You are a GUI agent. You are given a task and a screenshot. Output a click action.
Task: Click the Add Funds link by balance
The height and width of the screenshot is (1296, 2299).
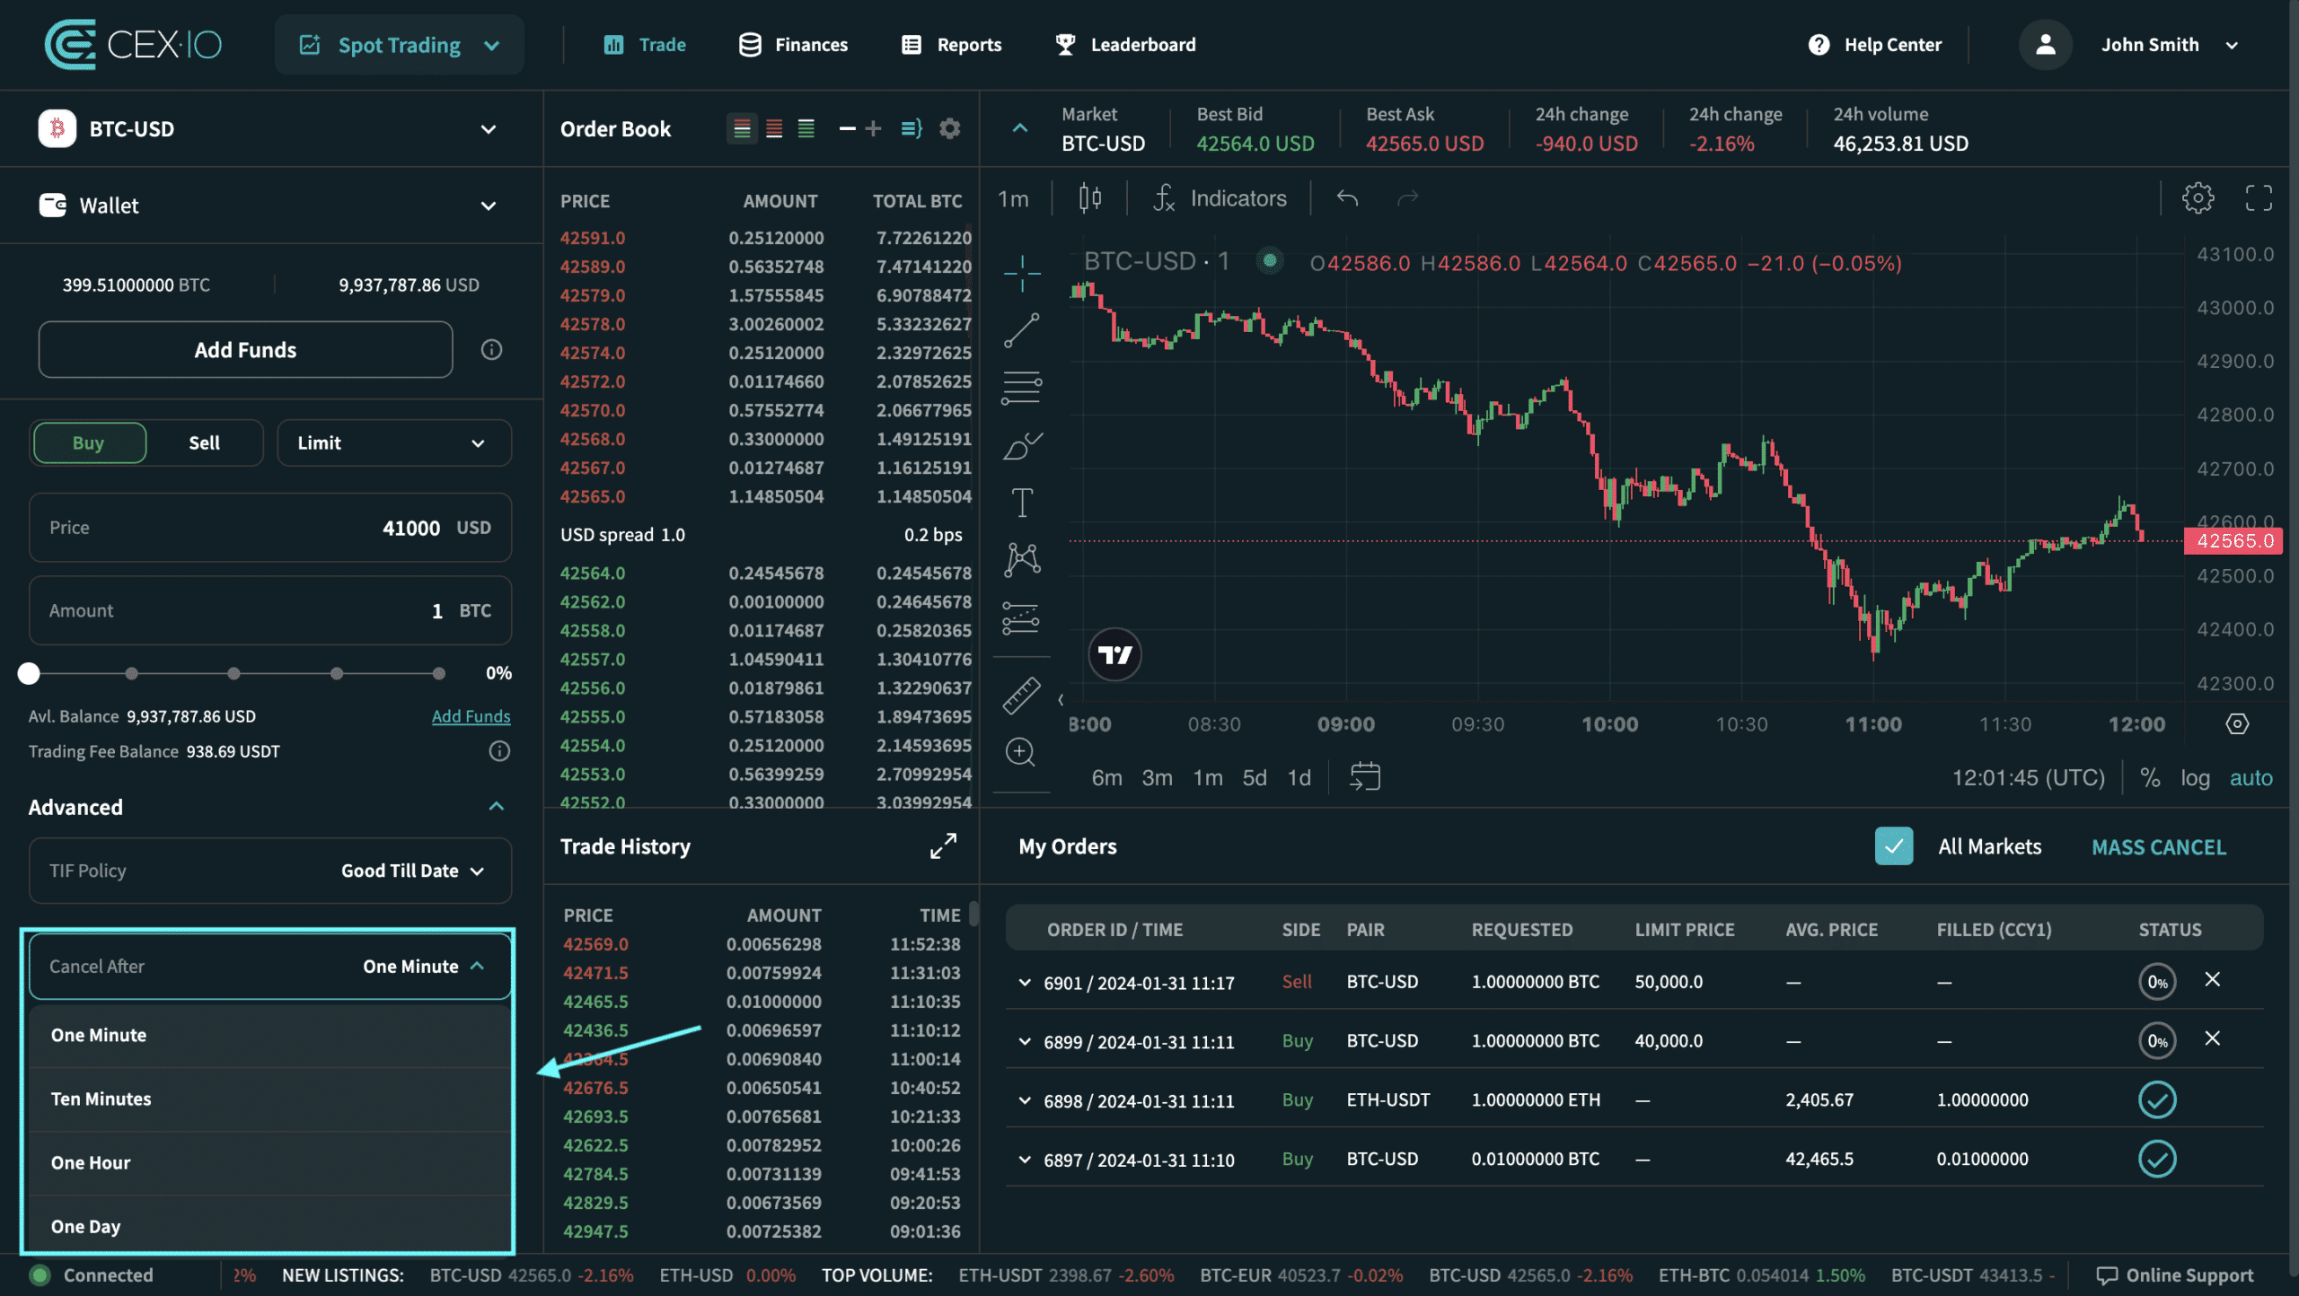pyautogui.click(x=471, y=715)
